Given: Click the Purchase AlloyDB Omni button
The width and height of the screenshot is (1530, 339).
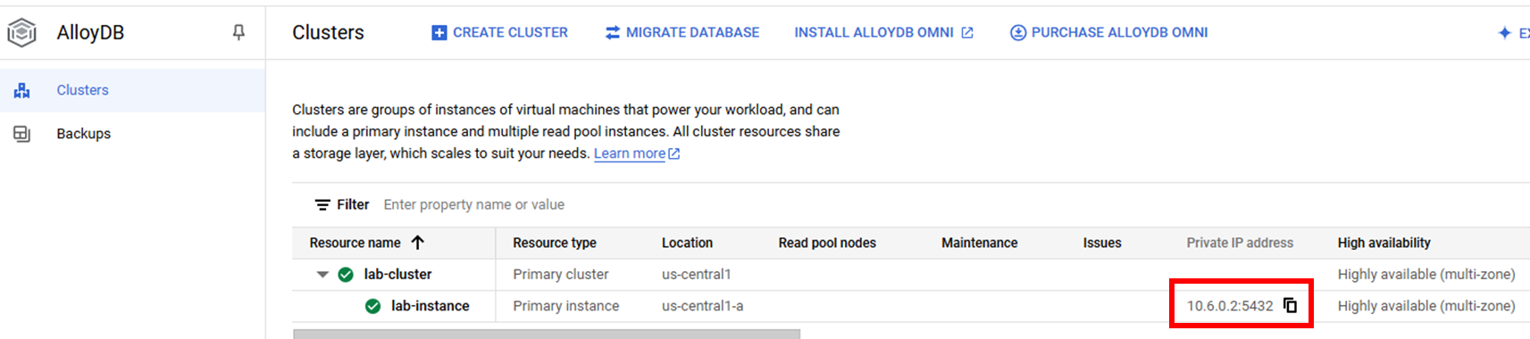Looking at the screenshot, I should [x=1108, y=32].
